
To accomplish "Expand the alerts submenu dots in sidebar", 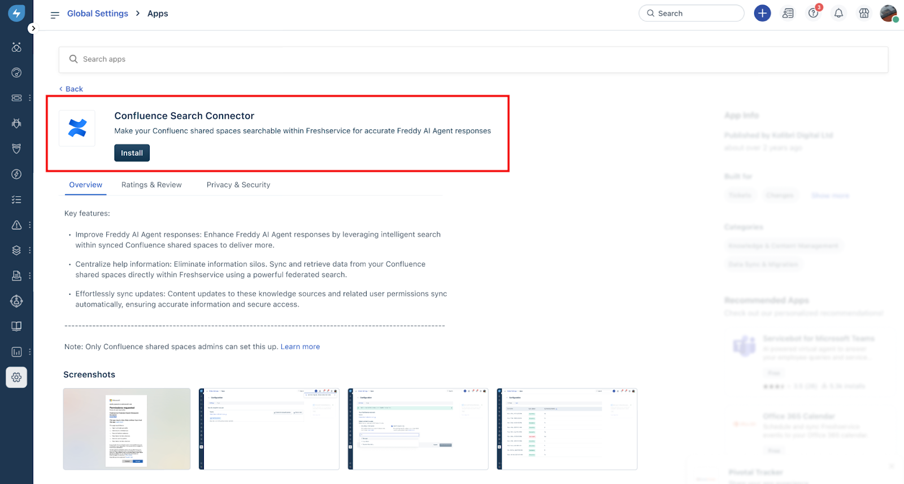I will coord(30,225).
